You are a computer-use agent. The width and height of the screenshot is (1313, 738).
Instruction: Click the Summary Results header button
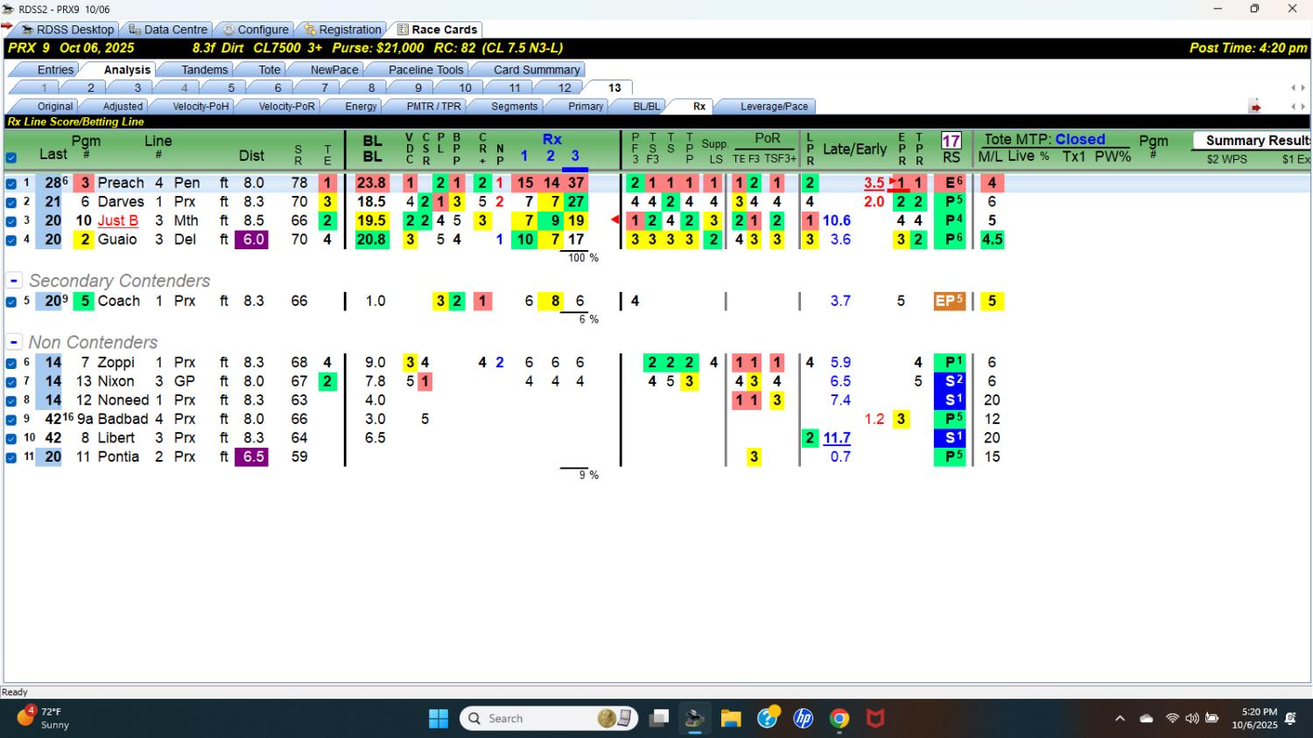[x=1253, y=141]
